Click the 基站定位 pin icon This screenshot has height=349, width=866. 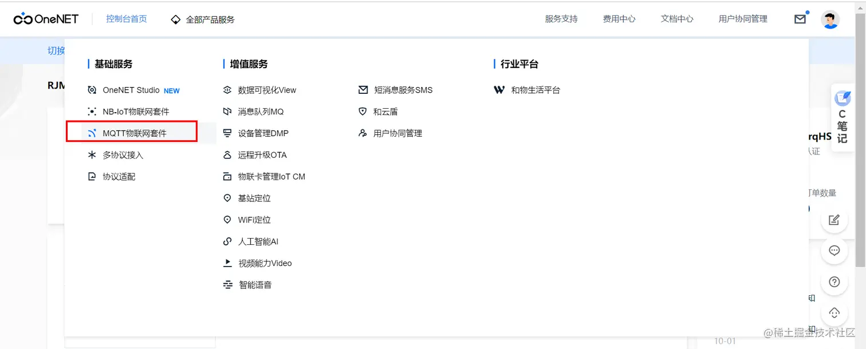[x=227, y=198]
